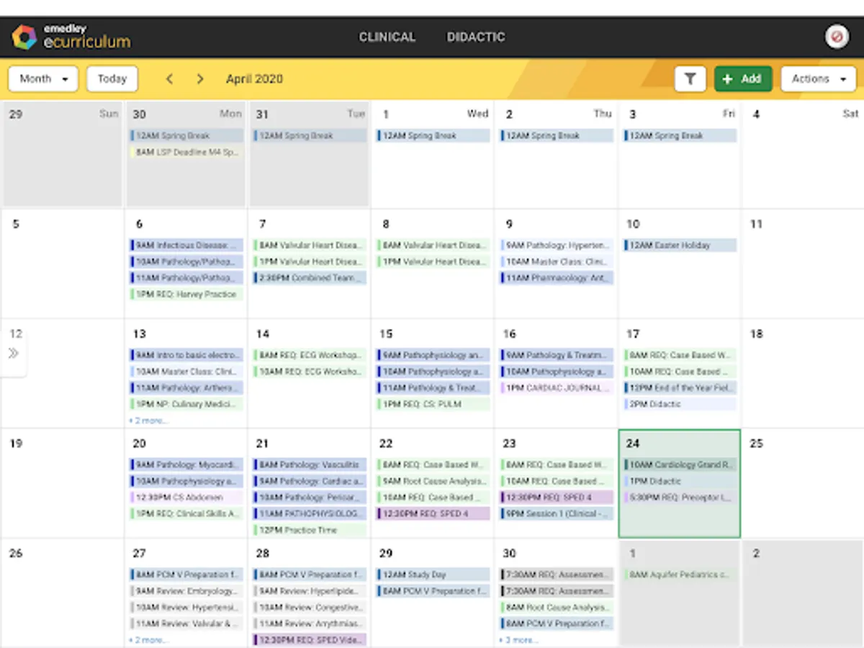
Task: Open the Actions dropdown
Action: tap(818, 79)
